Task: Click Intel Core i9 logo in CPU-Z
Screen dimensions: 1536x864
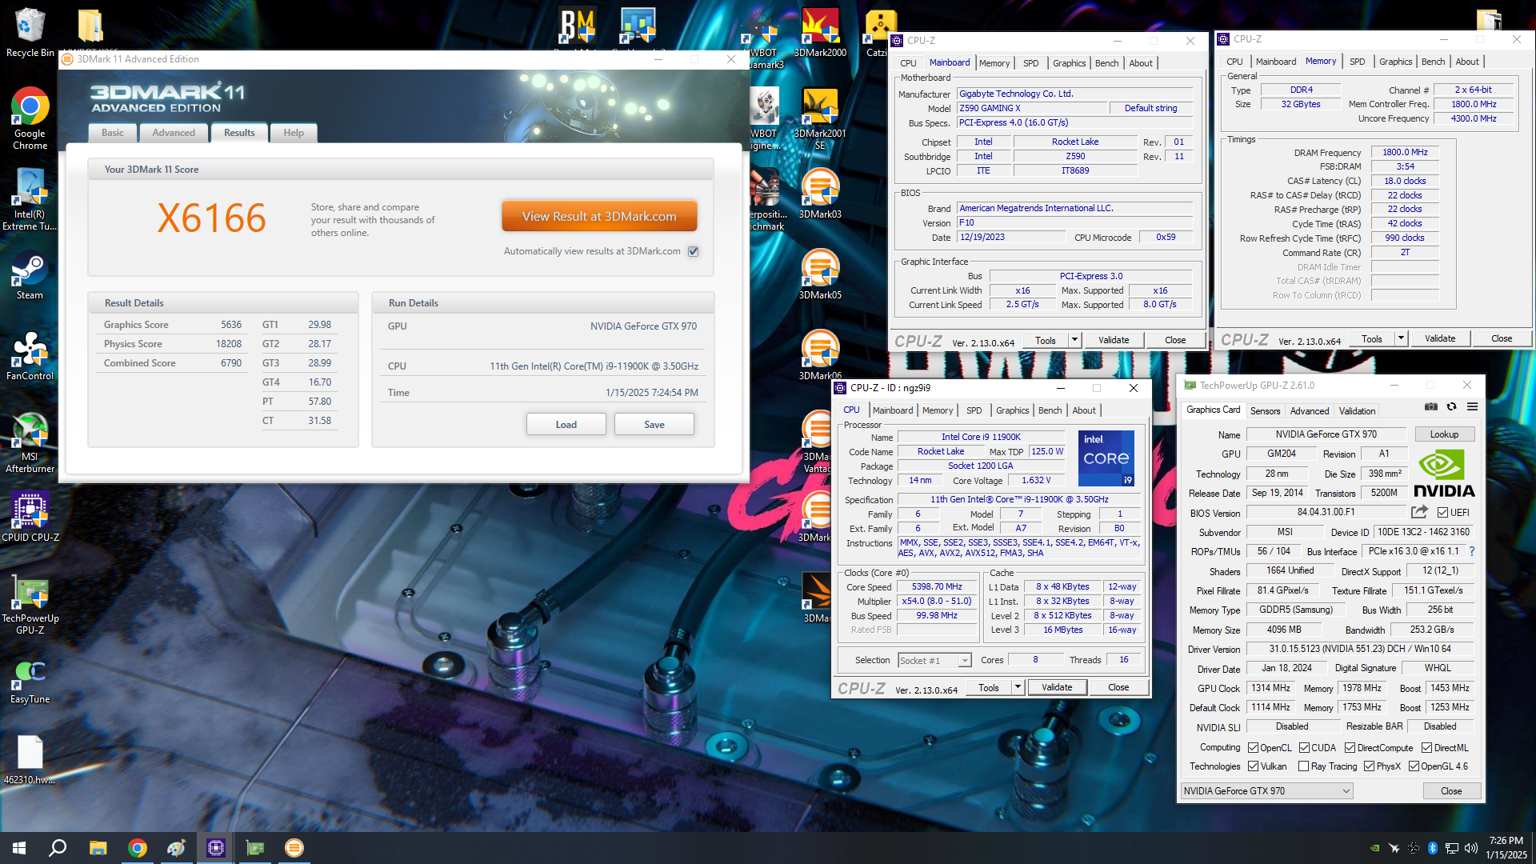Action: 1106,458
